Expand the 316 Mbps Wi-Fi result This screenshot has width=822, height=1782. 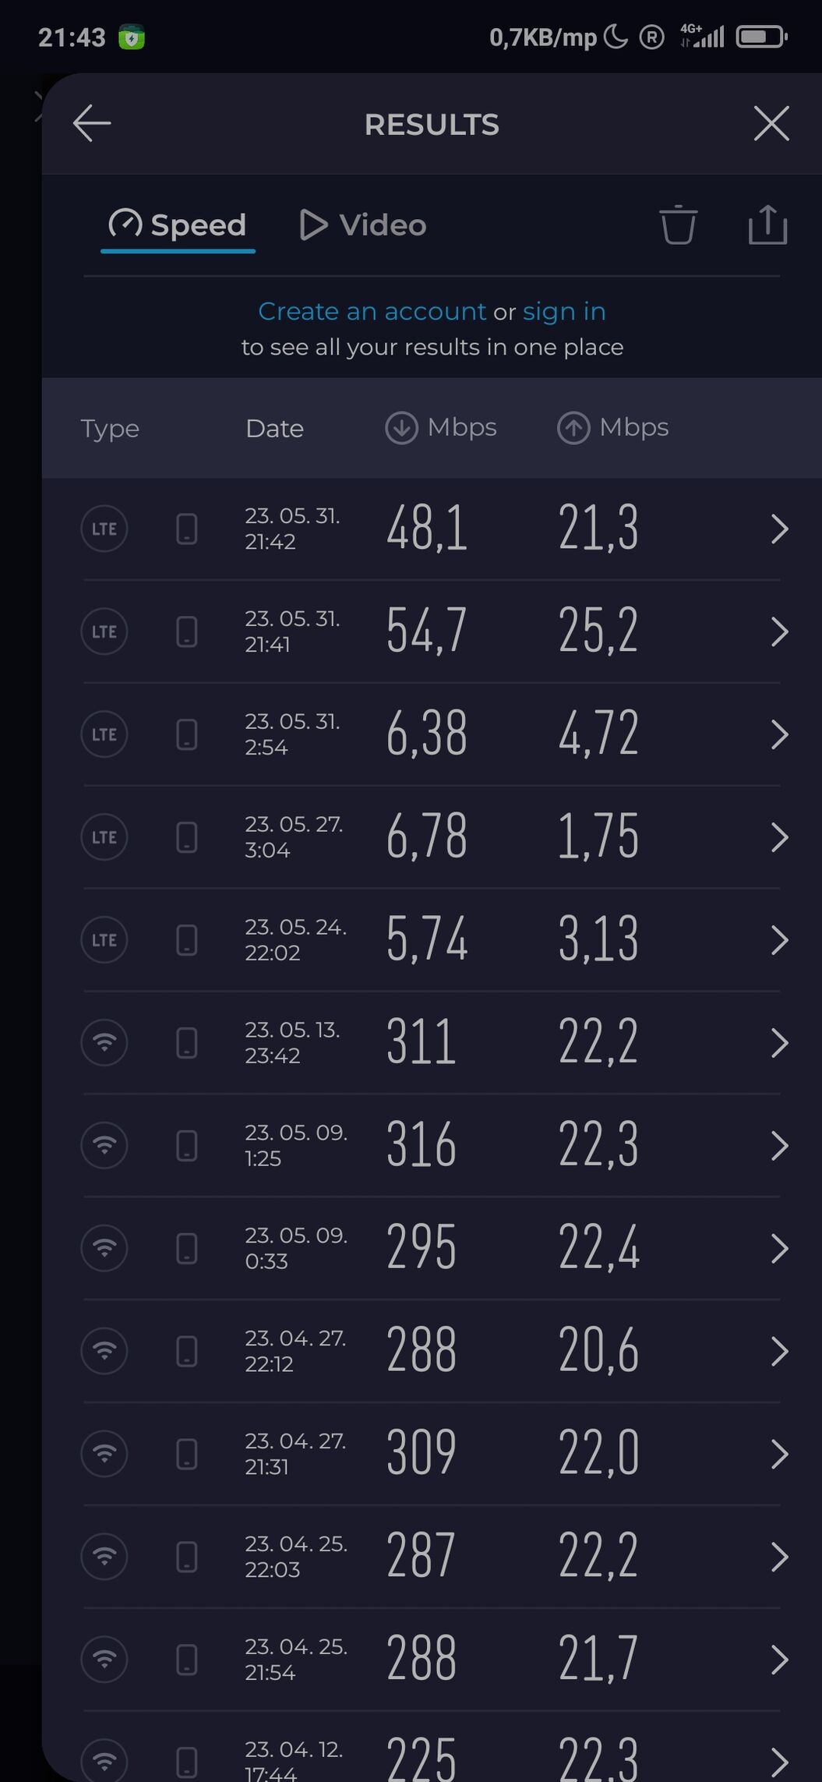tap(779, 1145)
